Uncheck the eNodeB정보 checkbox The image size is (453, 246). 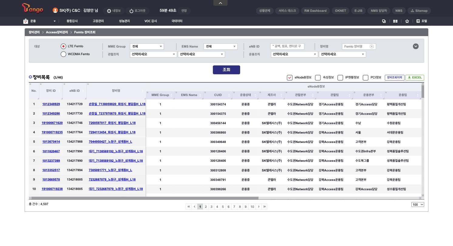click(290, 78)
